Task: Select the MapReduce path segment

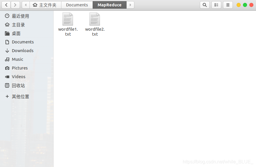Action: click(109, 5)
